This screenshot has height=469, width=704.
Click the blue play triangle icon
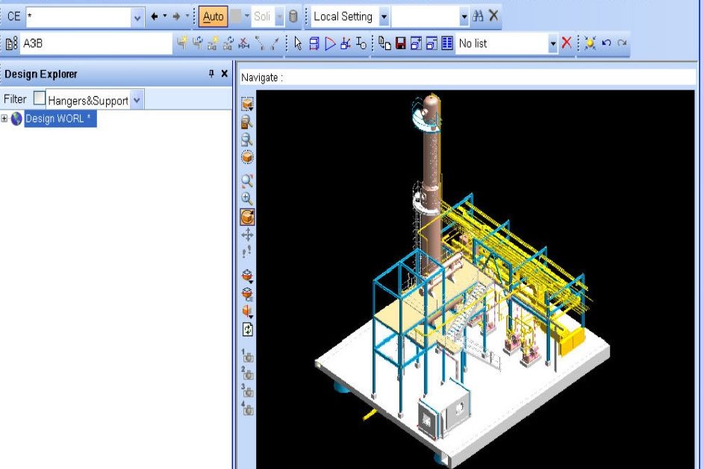click(329, 43)
